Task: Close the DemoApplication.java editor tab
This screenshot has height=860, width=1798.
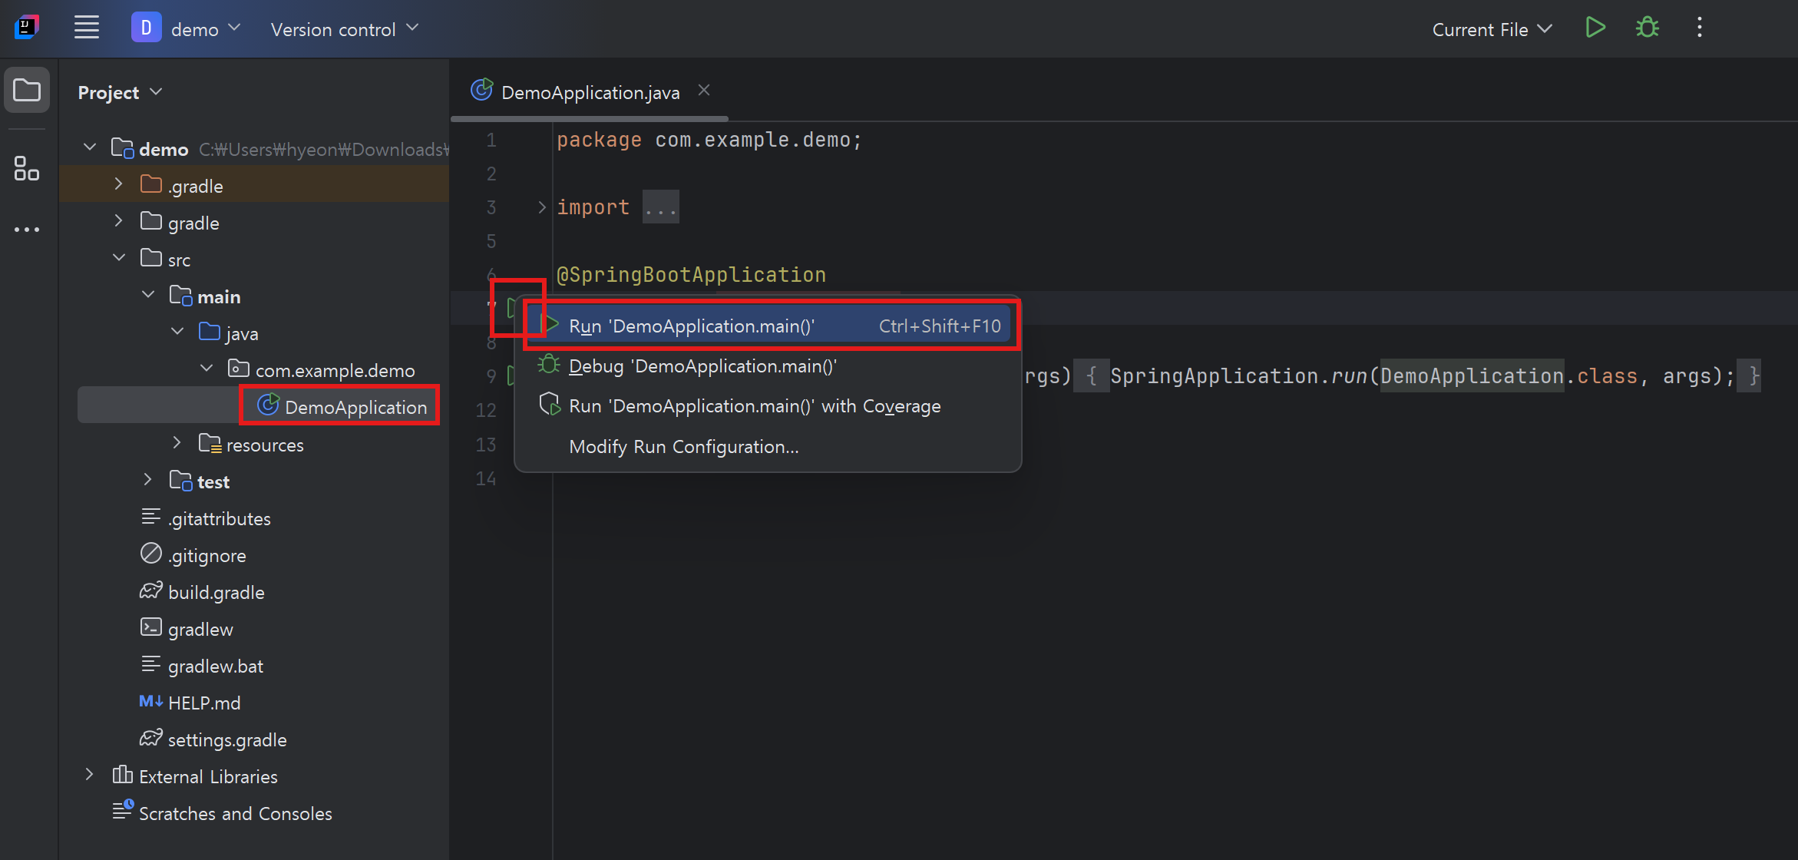Action: coord(704,91)
